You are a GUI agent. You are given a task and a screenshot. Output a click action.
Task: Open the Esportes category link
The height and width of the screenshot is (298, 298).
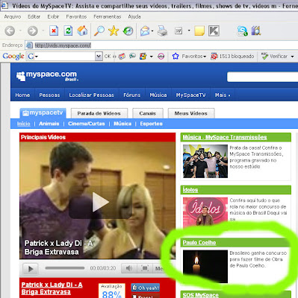(151, 124)
